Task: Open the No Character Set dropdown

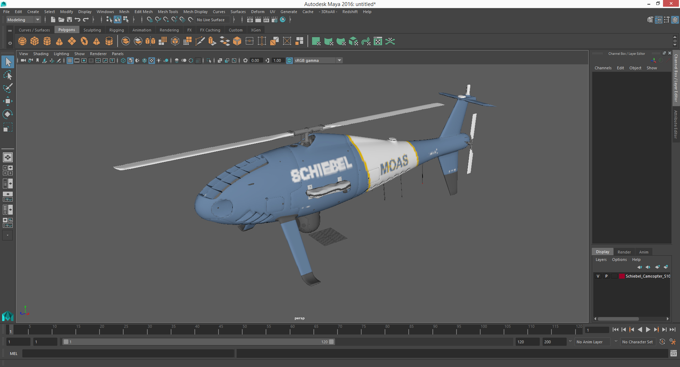Action: pos(639,342)
